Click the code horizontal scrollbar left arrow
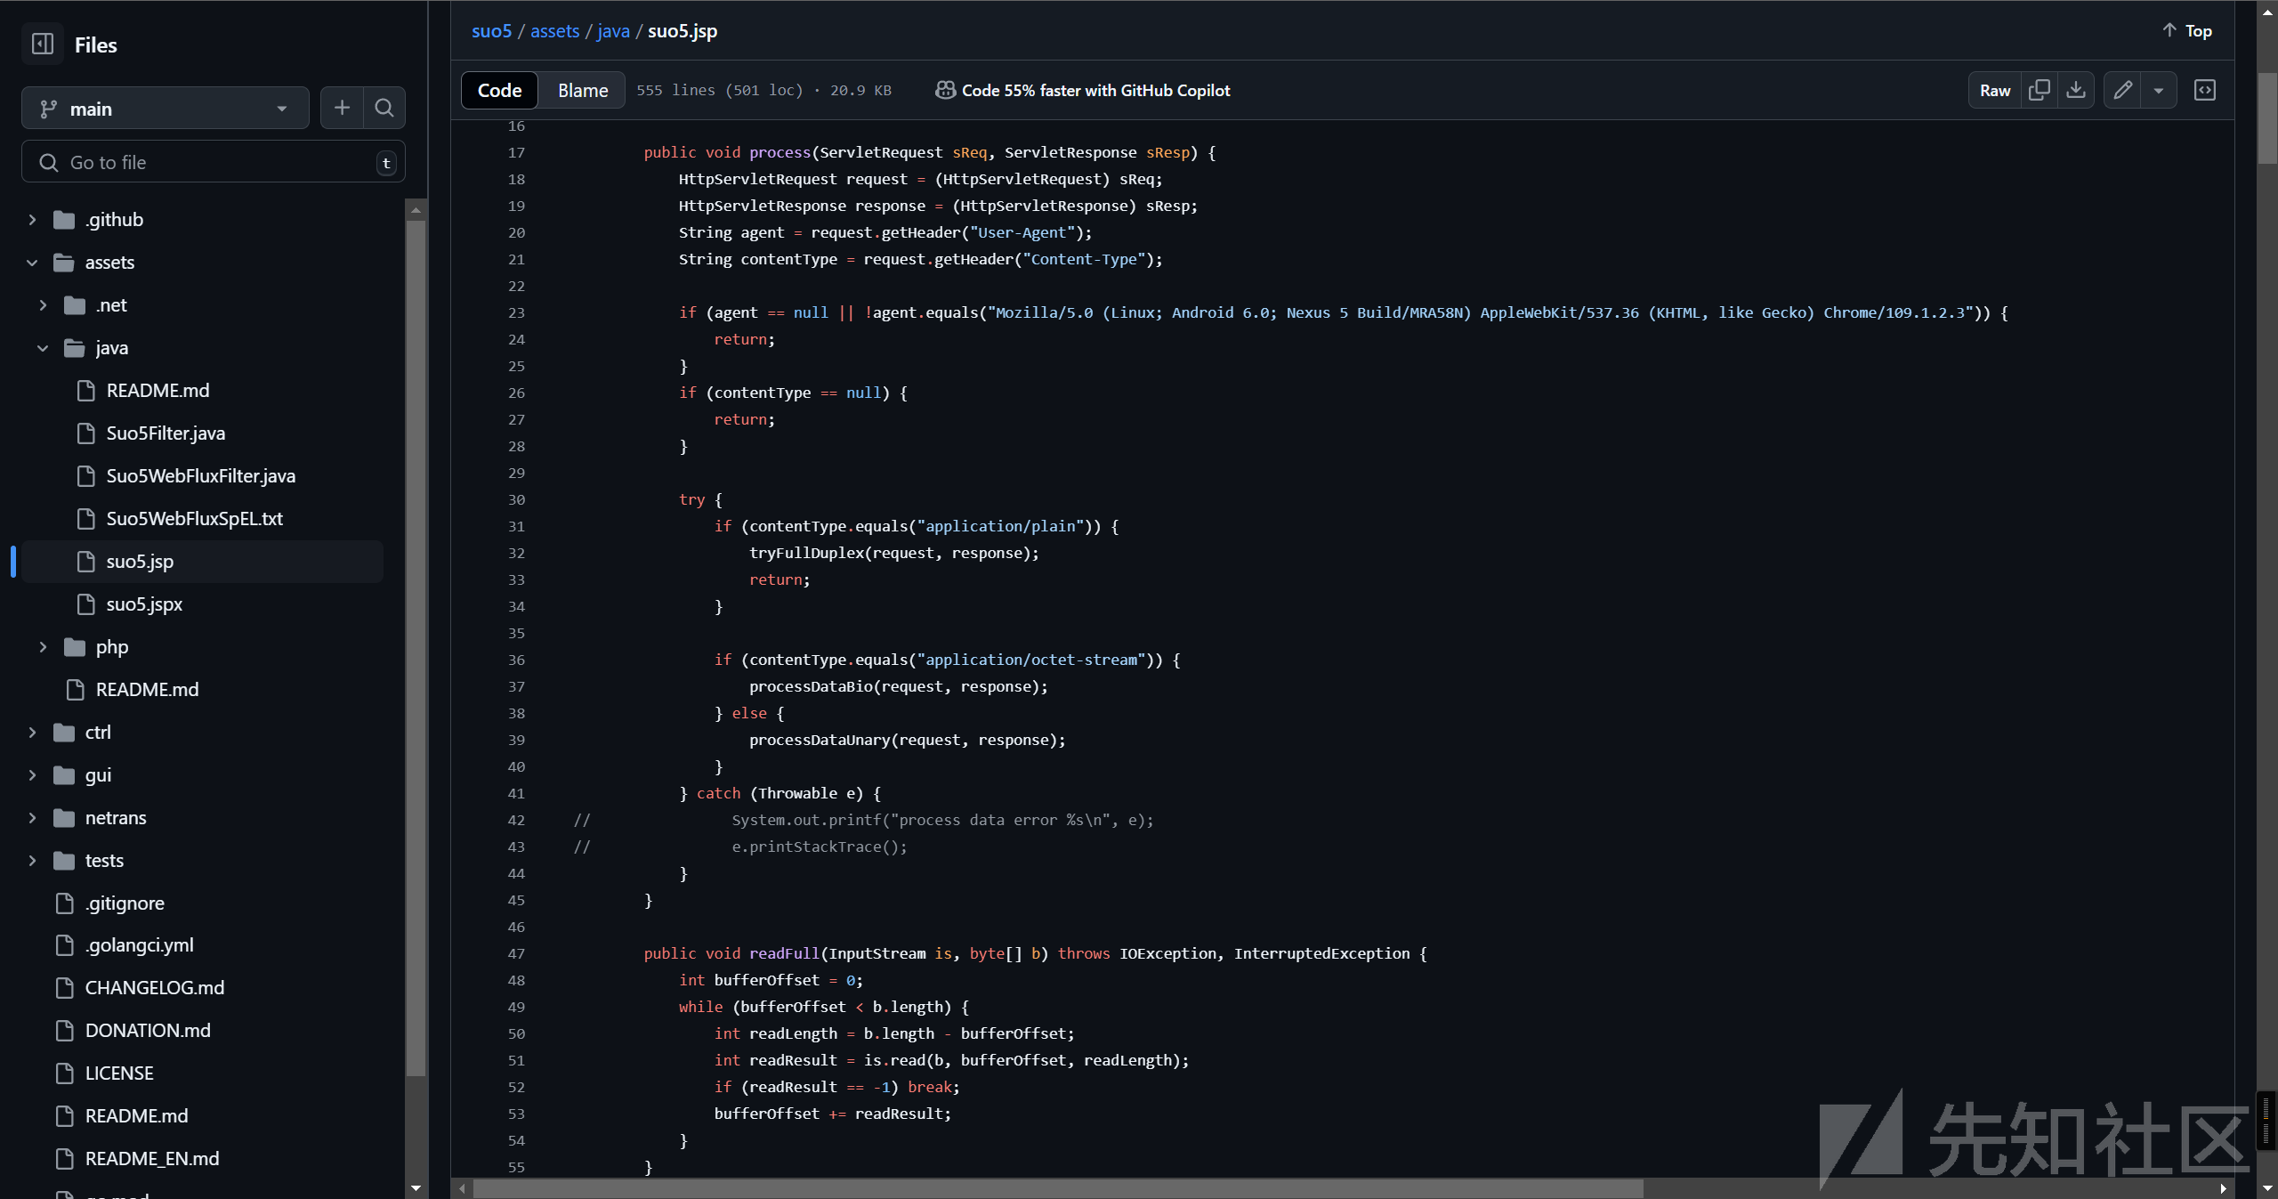Image resolution: width=2278 pixels, height=1199 pixels. pos(462,1188)
